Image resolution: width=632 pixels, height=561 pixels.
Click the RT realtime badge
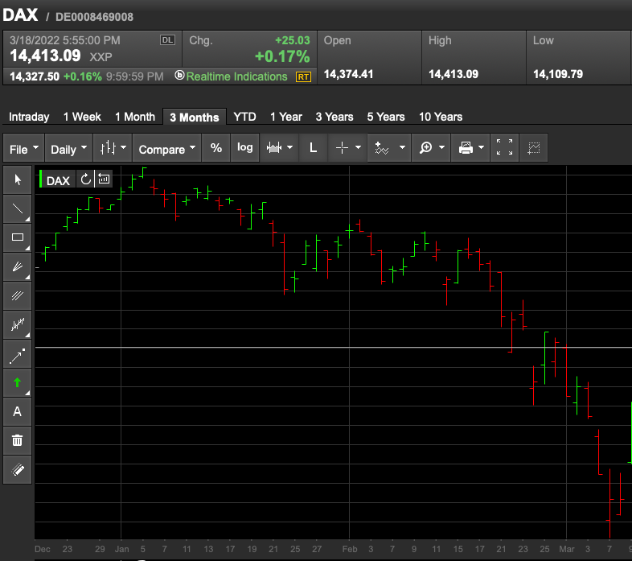click(x=303, y=76)
